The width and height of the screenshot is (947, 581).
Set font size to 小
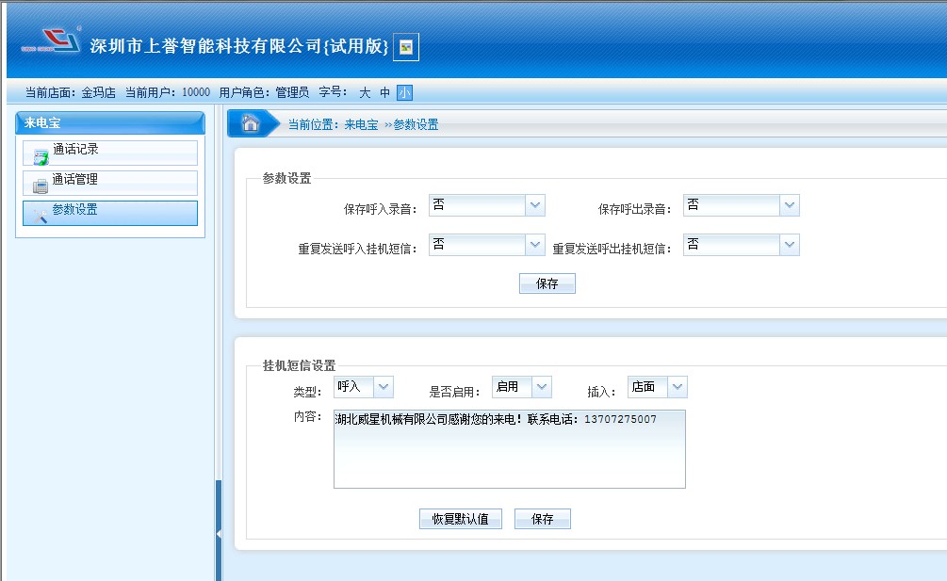pos(403,92)
